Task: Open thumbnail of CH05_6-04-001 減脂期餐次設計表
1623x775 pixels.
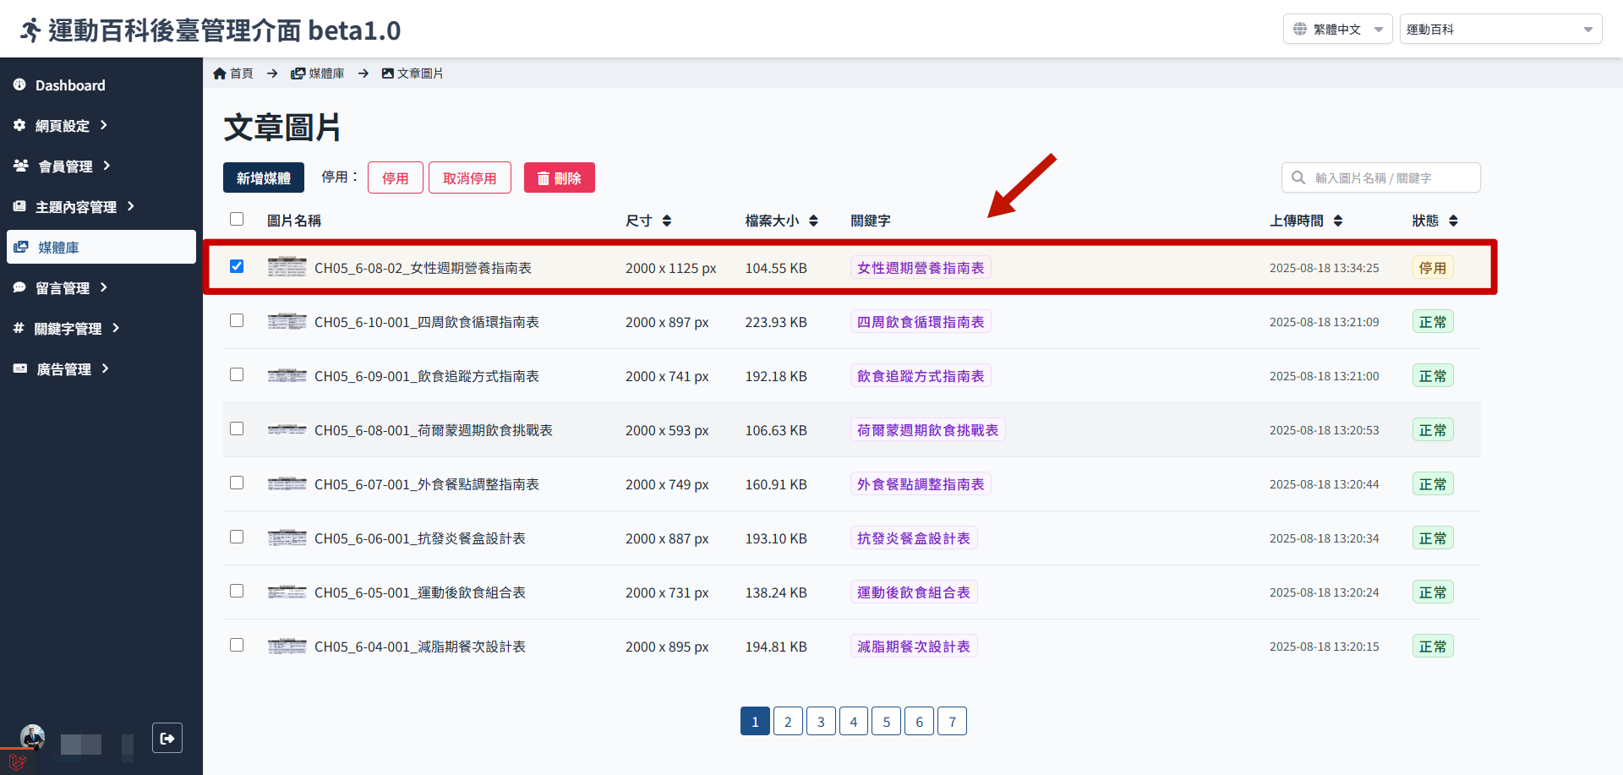Action: [x=287, y=646]
